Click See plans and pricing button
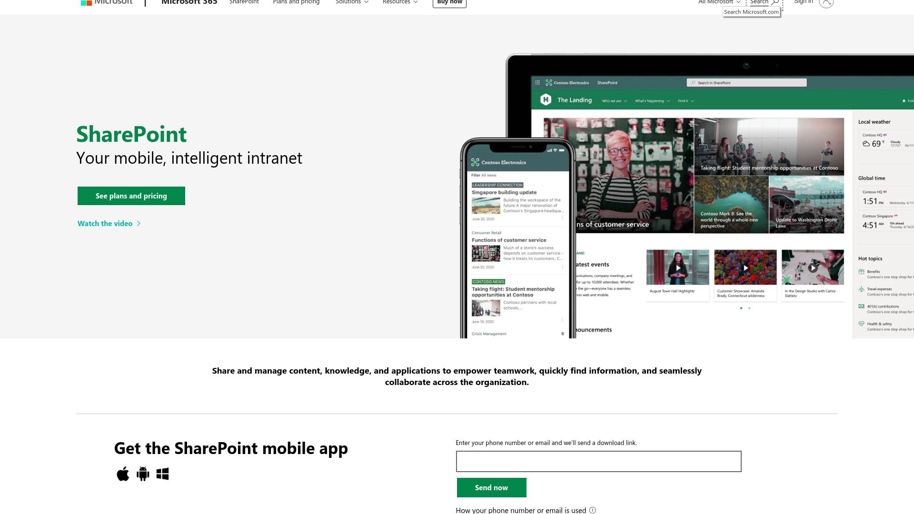This screenshot has height=514, width=914. (131, 196)
